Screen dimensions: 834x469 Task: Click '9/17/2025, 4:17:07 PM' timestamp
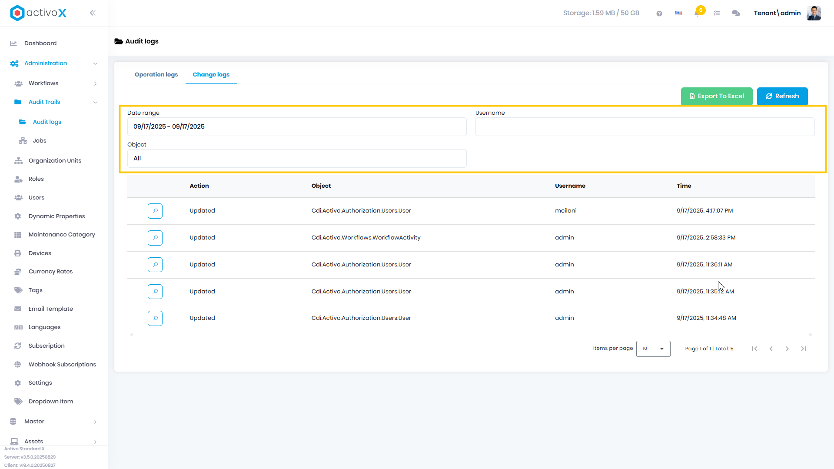pos(704,210)
